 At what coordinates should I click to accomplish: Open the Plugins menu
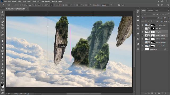pos(48,1)
